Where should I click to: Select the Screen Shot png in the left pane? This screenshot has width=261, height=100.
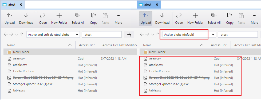coord(70,78)
